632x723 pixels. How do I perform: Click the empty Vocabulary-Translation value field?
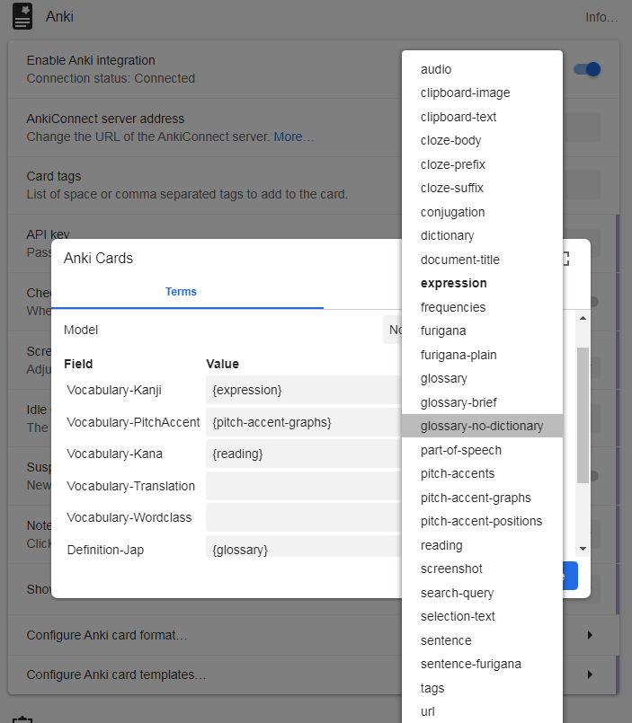(x=303, y=486)
